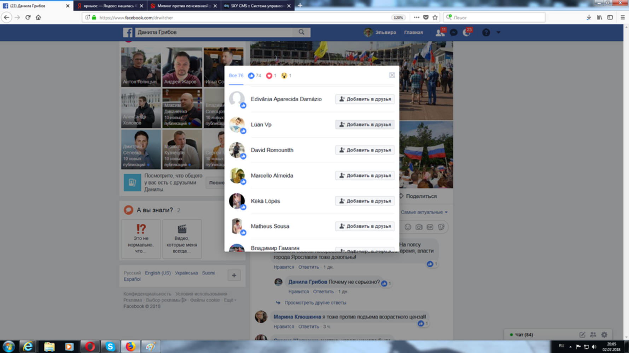
Task: Toggle the Firefox sidebar icon
Action: [610, 17]
